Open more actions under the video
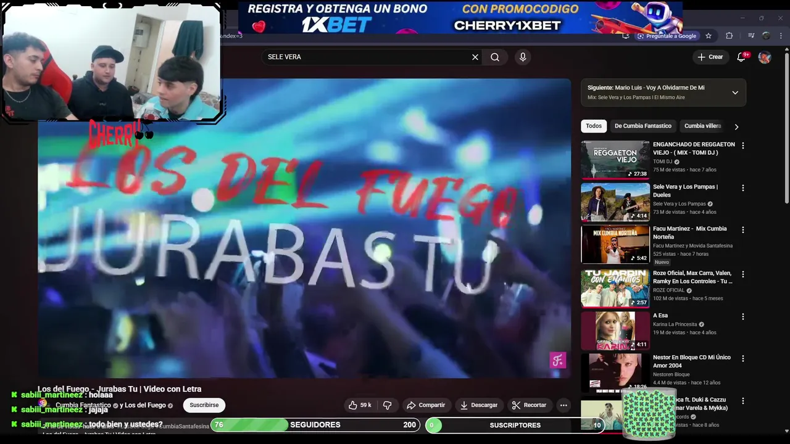Viewport: 790px width, 444px height. point(563,405)
